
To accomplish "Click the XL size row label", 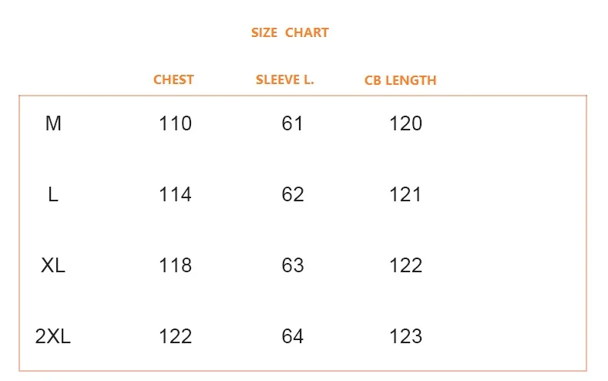I will (x=53, y=265).
